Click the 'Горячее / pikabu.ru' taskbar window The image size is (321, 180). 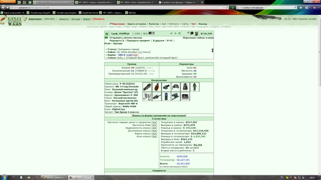click(x=54, y=177)
